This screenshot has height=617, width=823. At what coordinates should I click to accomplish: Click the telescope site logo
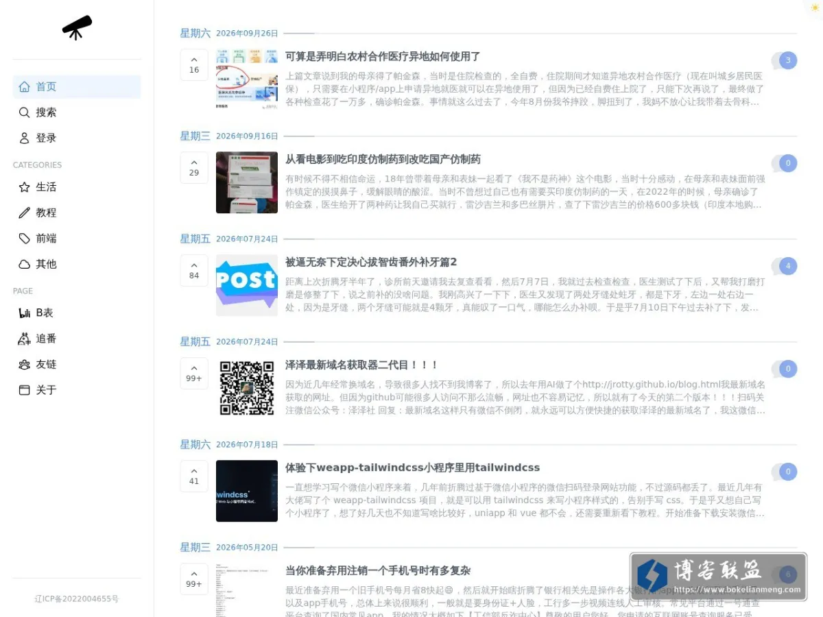point(77,27)
